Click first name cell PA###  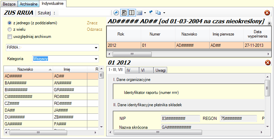[70, 124]
